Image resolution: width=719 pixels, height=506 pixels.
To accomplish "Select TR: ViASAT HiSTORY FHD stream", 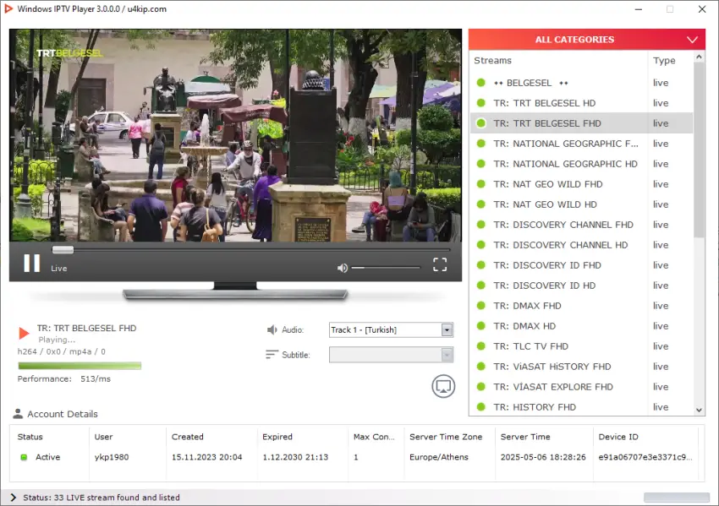I will (581, 367).
